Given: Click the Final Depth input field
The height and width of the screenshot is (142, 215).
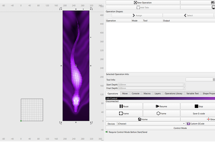Looking at the screenshot, I should 150,88.
